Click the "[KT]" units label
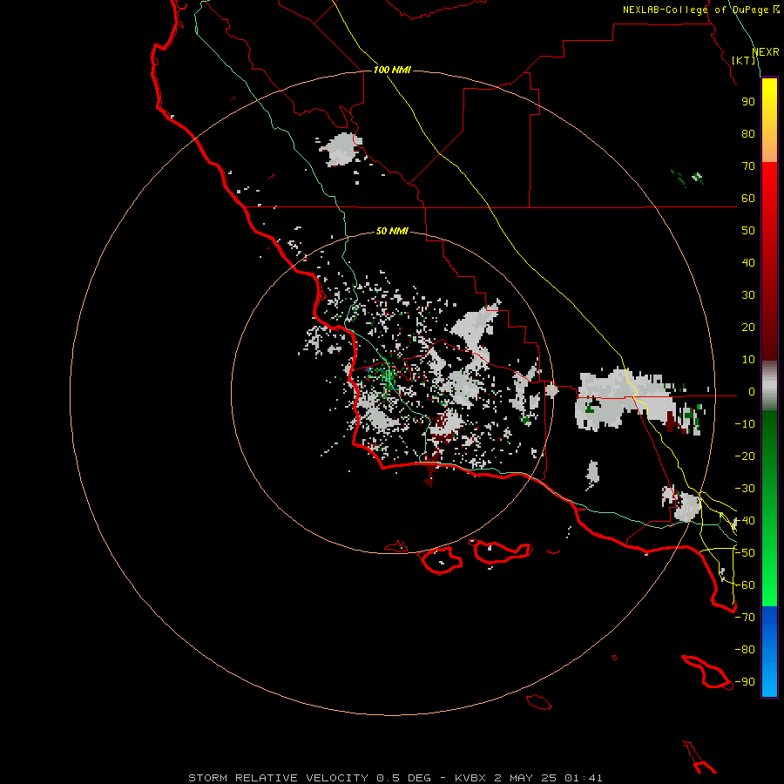 pyautogui.click(x=744, y=60)
